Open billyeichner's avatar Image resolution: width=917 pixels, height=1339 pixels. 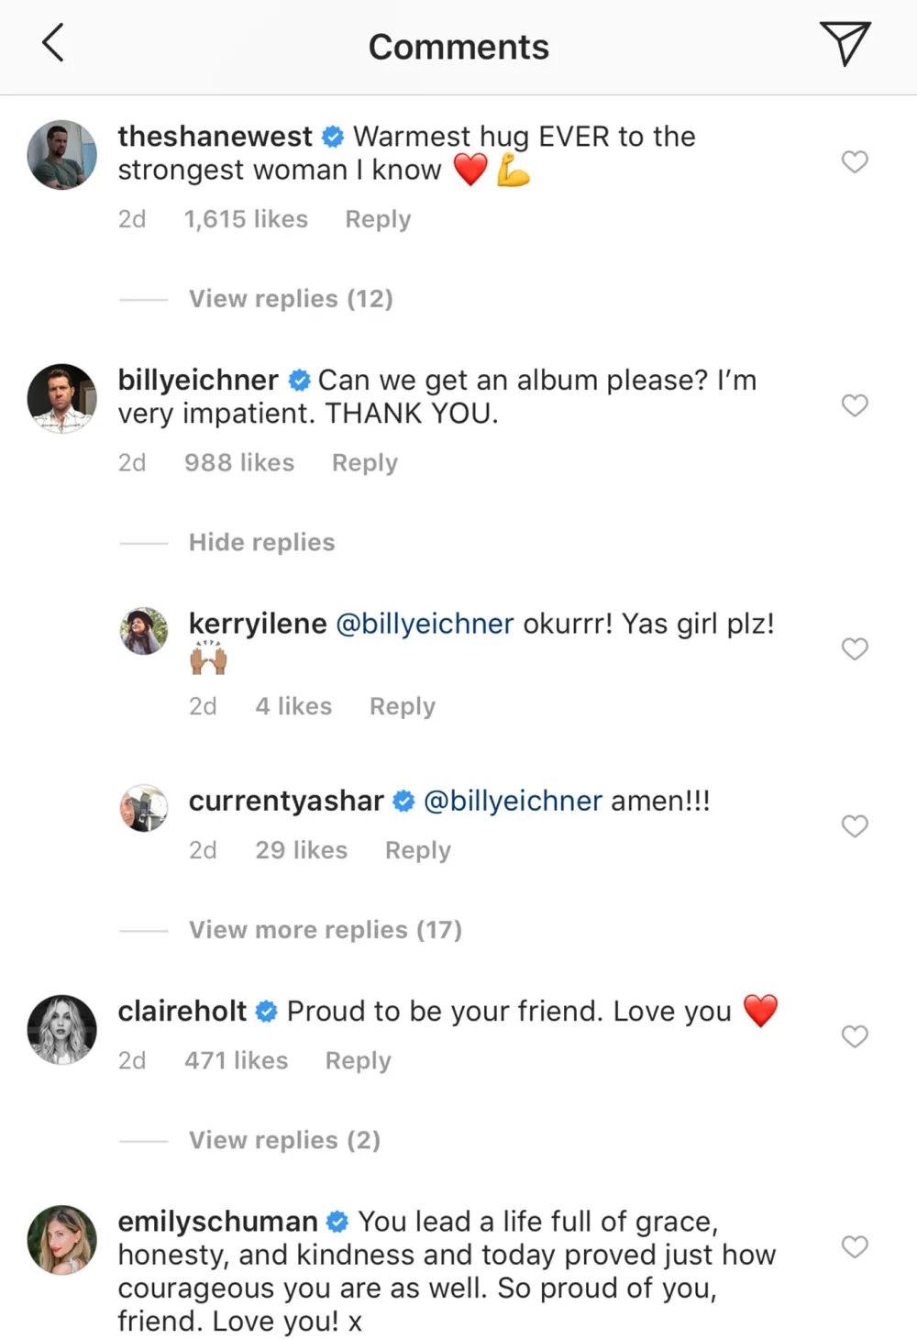pos(62,398)
